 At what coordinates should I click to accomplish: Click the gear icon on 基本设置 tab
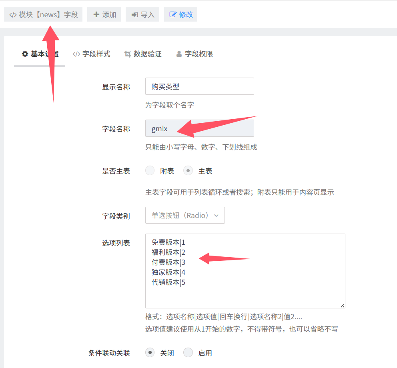[x=25, y=54]
